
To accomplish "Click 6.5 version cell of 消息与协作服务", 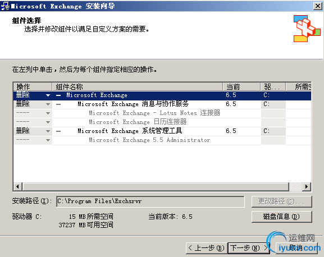I will [x=231, y=104].
